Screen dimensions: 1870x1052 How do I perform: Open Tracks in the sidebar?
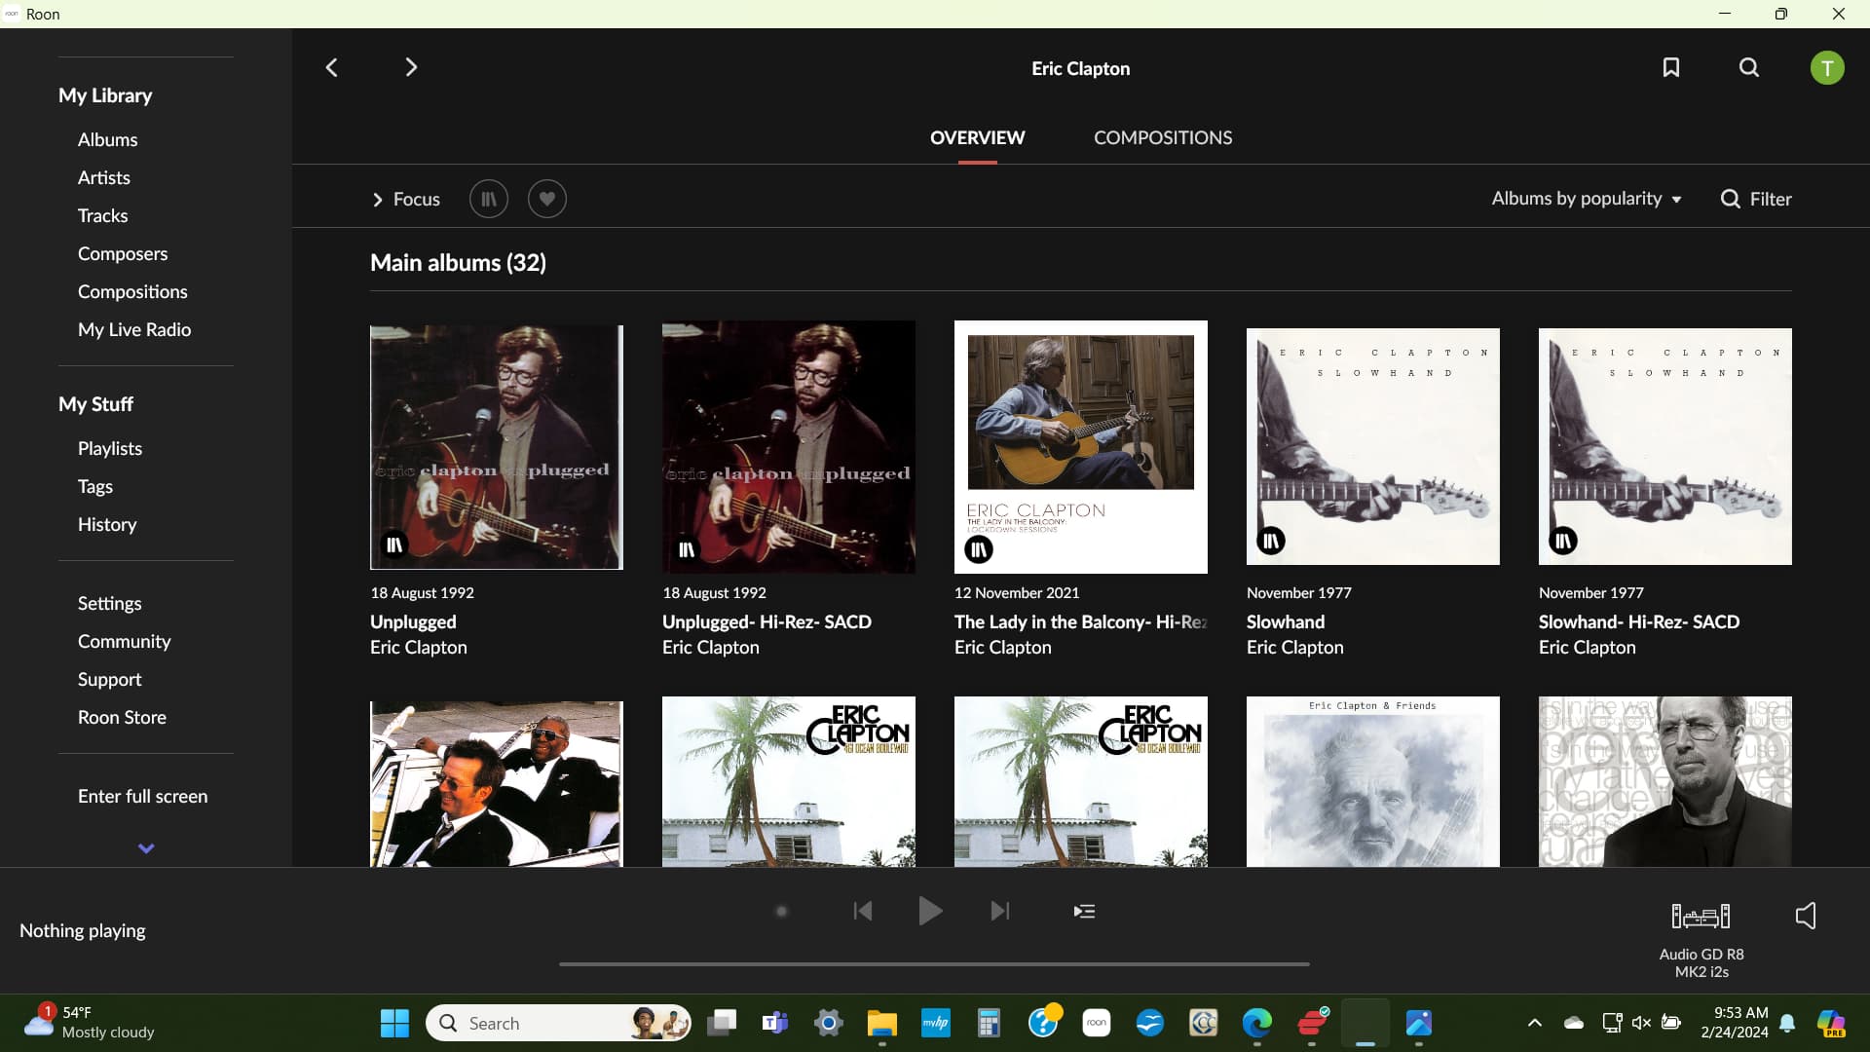point(102,215)
